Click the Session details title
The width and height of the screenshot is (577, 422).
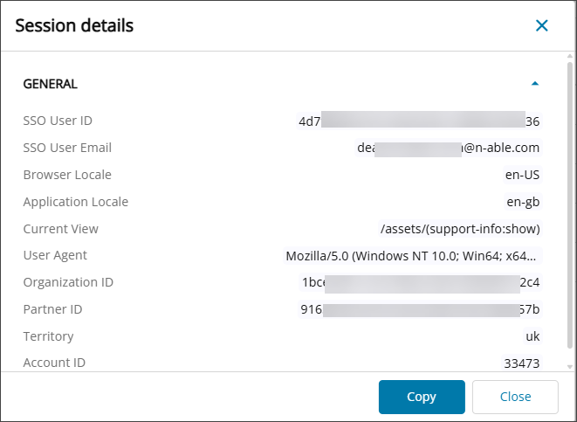coord(74,25)
